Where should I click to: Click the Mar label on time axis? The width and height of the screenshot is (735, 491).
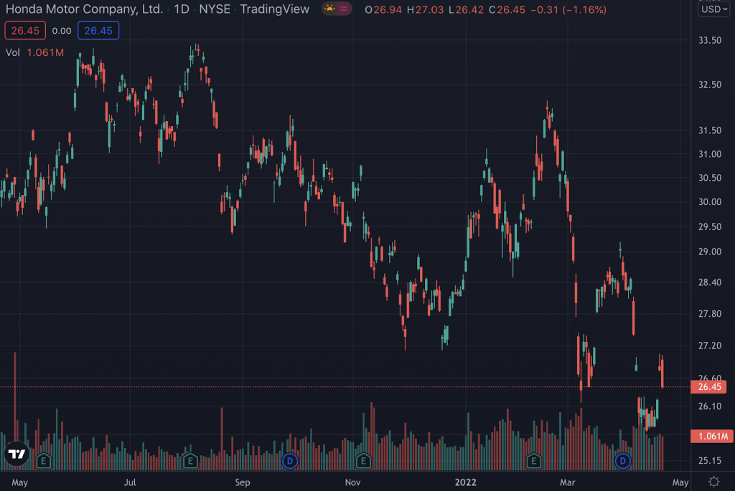[x=567, y=482]
